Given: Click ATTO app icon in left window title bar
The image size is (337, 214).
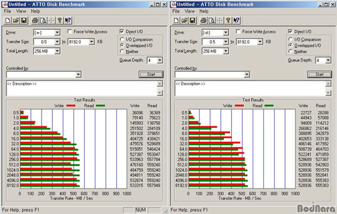Looking at the screenshot, I should 4,4.
